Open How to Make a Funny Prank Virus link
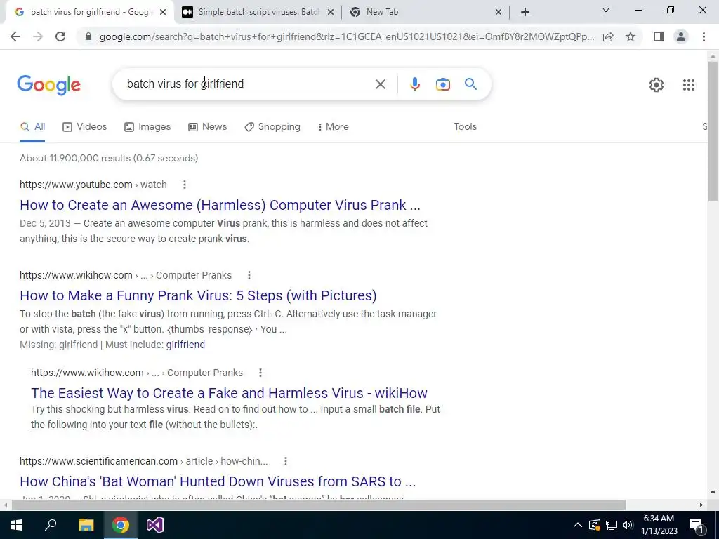 click(x=198, y=295)
